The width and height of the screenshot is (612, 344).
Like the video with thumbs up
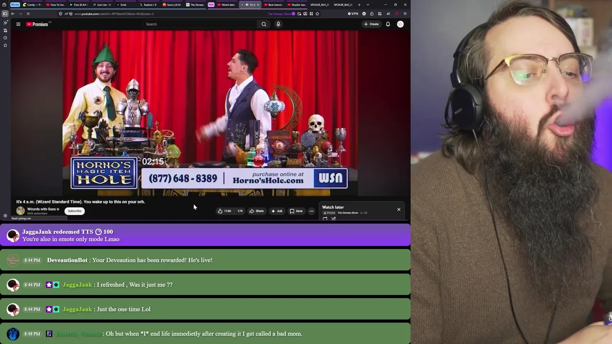click(x=224, y=211)
